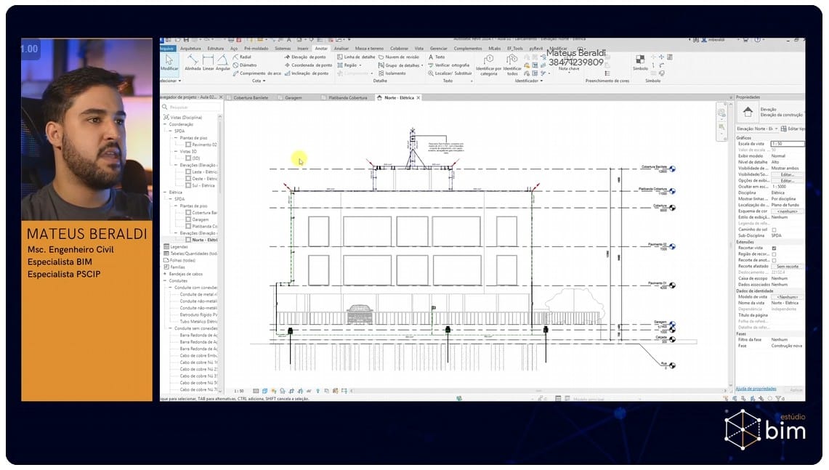This screenshot has width=829, height=470.
Task: Tick the Pavimento 02 view checkbox in the browser
Action: [x=188, y=145]
